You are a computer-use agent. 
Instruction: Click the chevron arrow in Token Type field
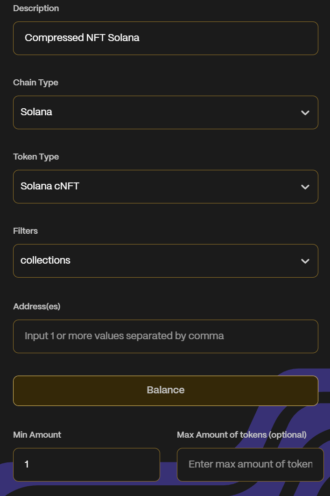coord(305,187)
